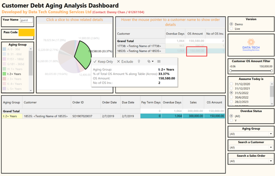Screen dimensions: 275x176
Task: Select the Live version radio button
Action: [x=232, y=29]
